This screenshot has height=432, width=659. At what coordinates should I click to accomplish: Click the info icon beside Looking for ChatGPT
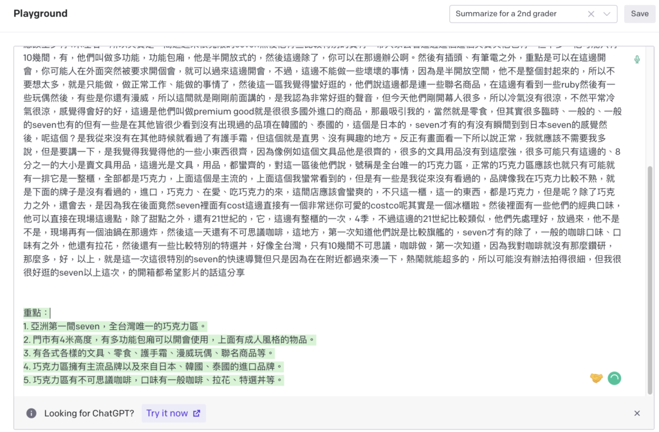(31, 413)
